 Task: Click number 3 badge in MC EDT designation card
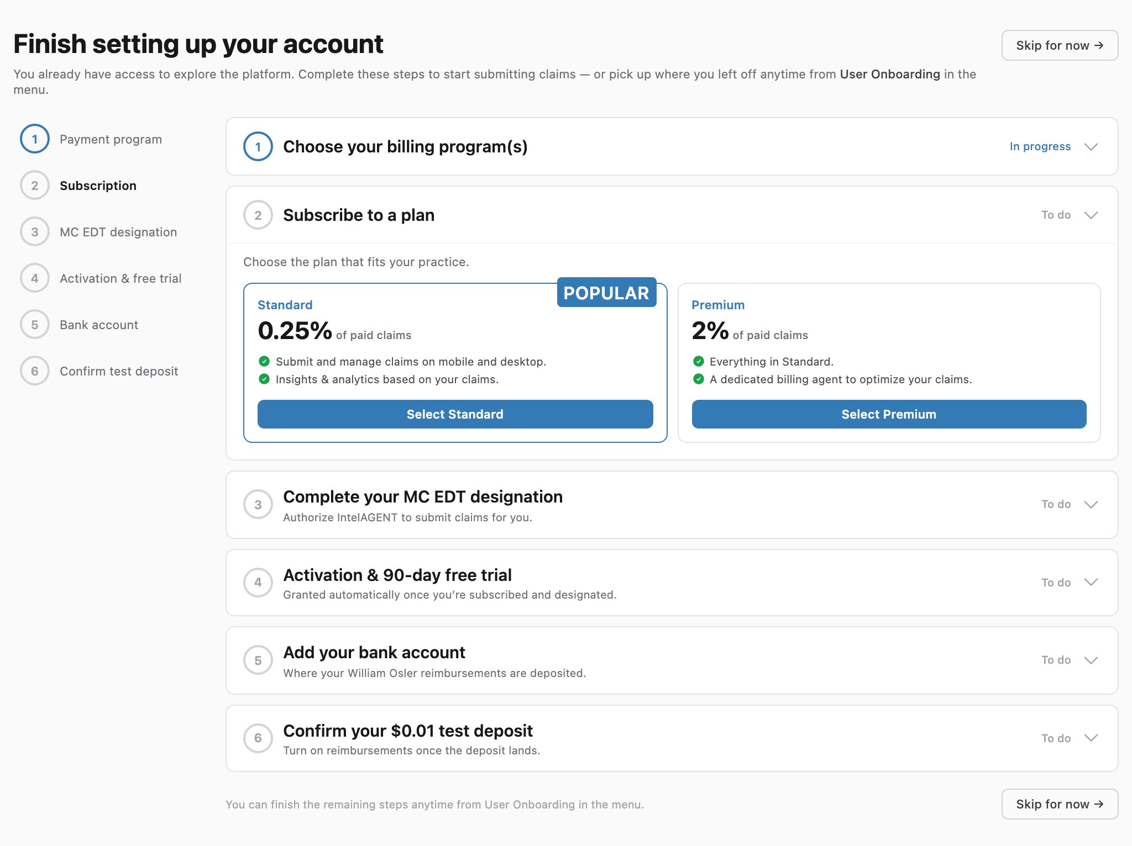(x=258, y=505)
